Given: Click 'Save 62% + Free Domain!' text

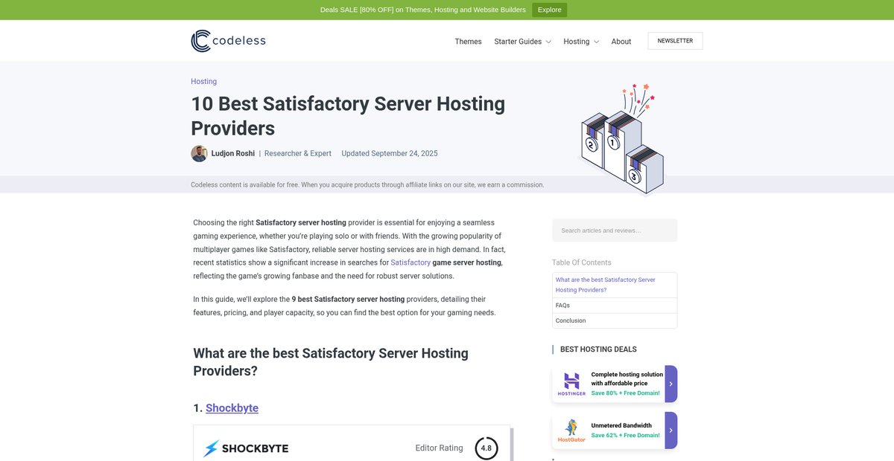Looking at the screenshot, I should tap(625, 435).
